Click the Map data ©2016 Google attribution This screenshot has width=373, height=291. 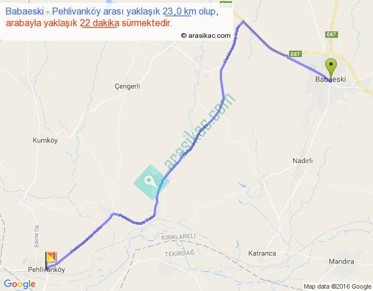[x=337, y=286]
